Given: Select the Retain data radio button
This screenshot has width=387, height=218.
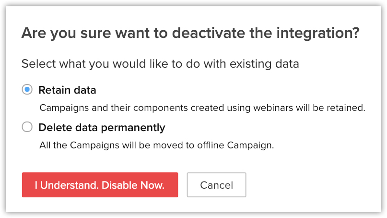Looking at the screenshot, I should click(x=27, y=90).
